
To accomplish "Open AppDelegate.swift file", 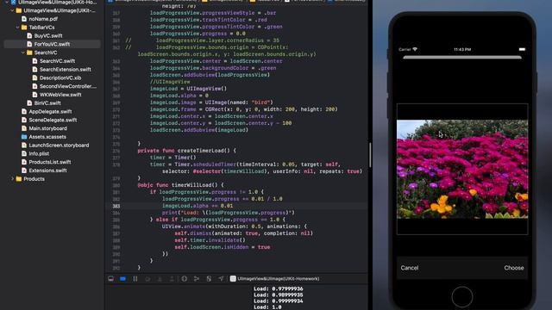I will coord(50,112).
